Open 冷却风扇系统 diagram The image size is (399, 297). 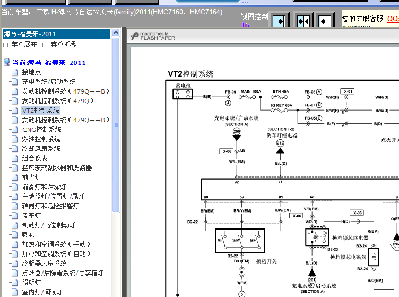point(41,149)
